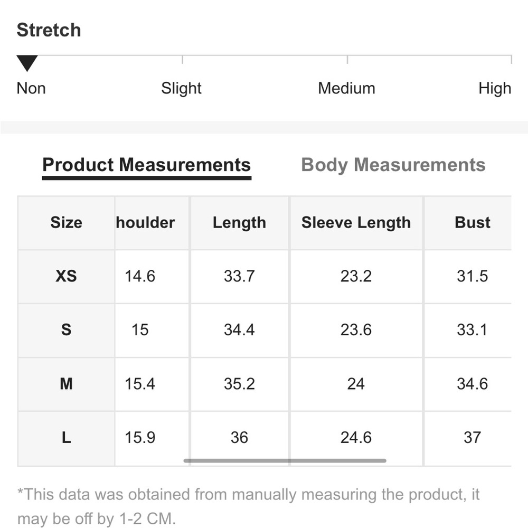
Task: Select the L size row header
Action: point(67,438)
